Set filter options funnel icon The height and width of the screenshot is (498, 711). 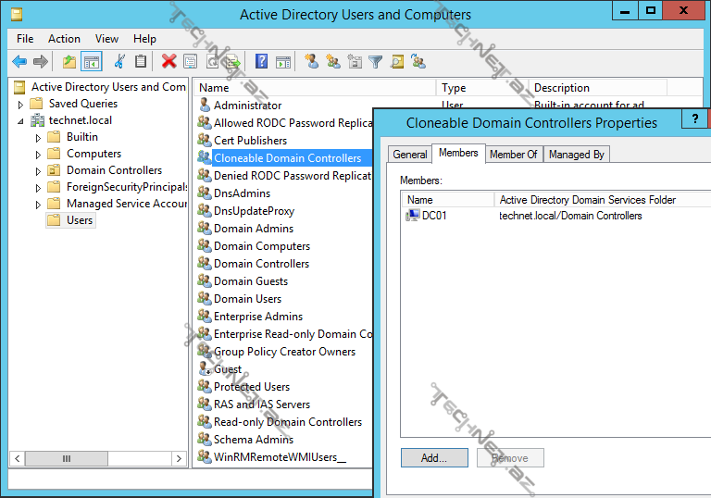(376, 61)
